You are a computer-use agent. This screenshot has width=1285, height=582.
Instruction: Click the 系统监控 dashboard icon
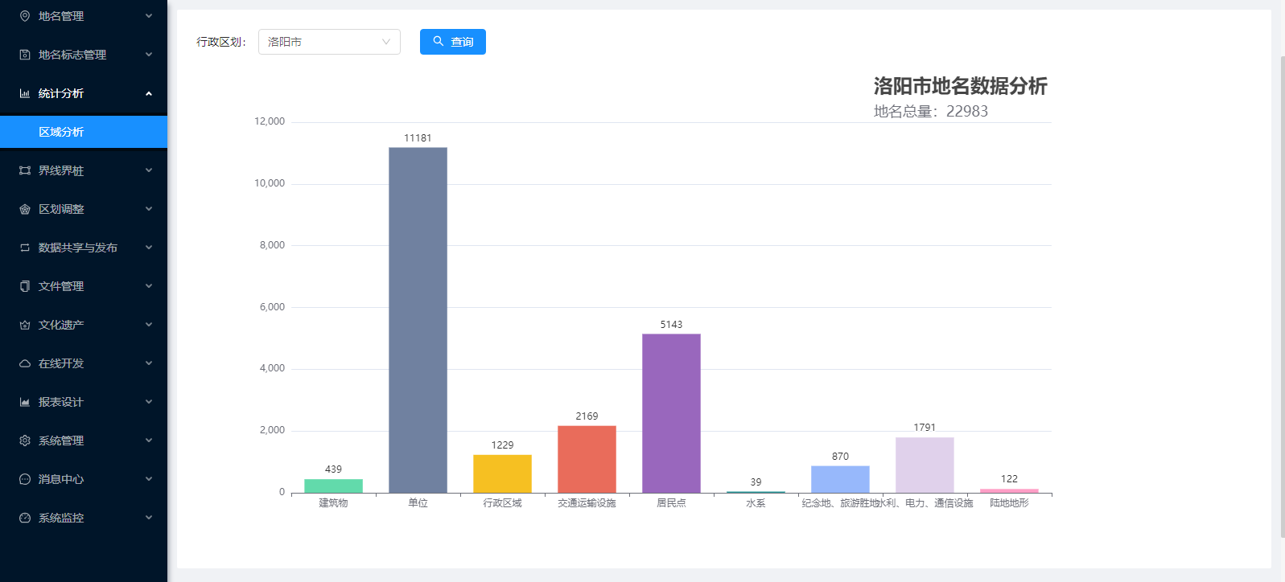point(25,518)
